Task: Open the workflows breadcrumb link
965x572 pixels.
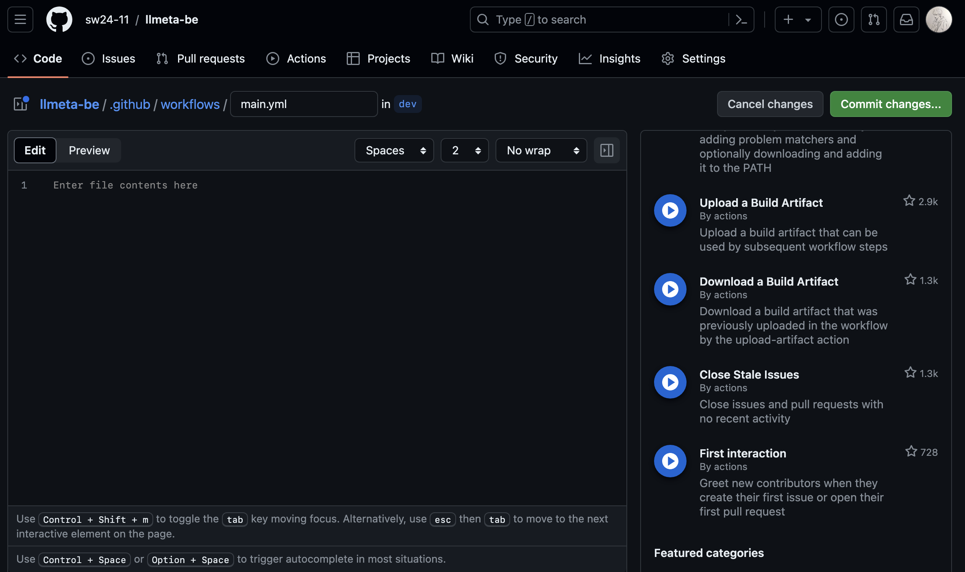Action: click(190, 104)
